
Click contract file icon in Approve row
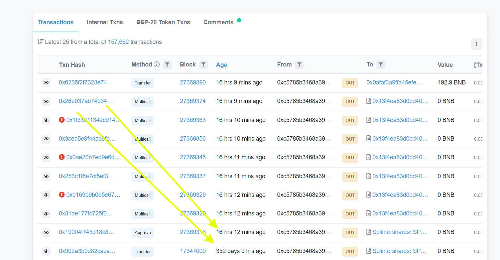click(369, 232)
